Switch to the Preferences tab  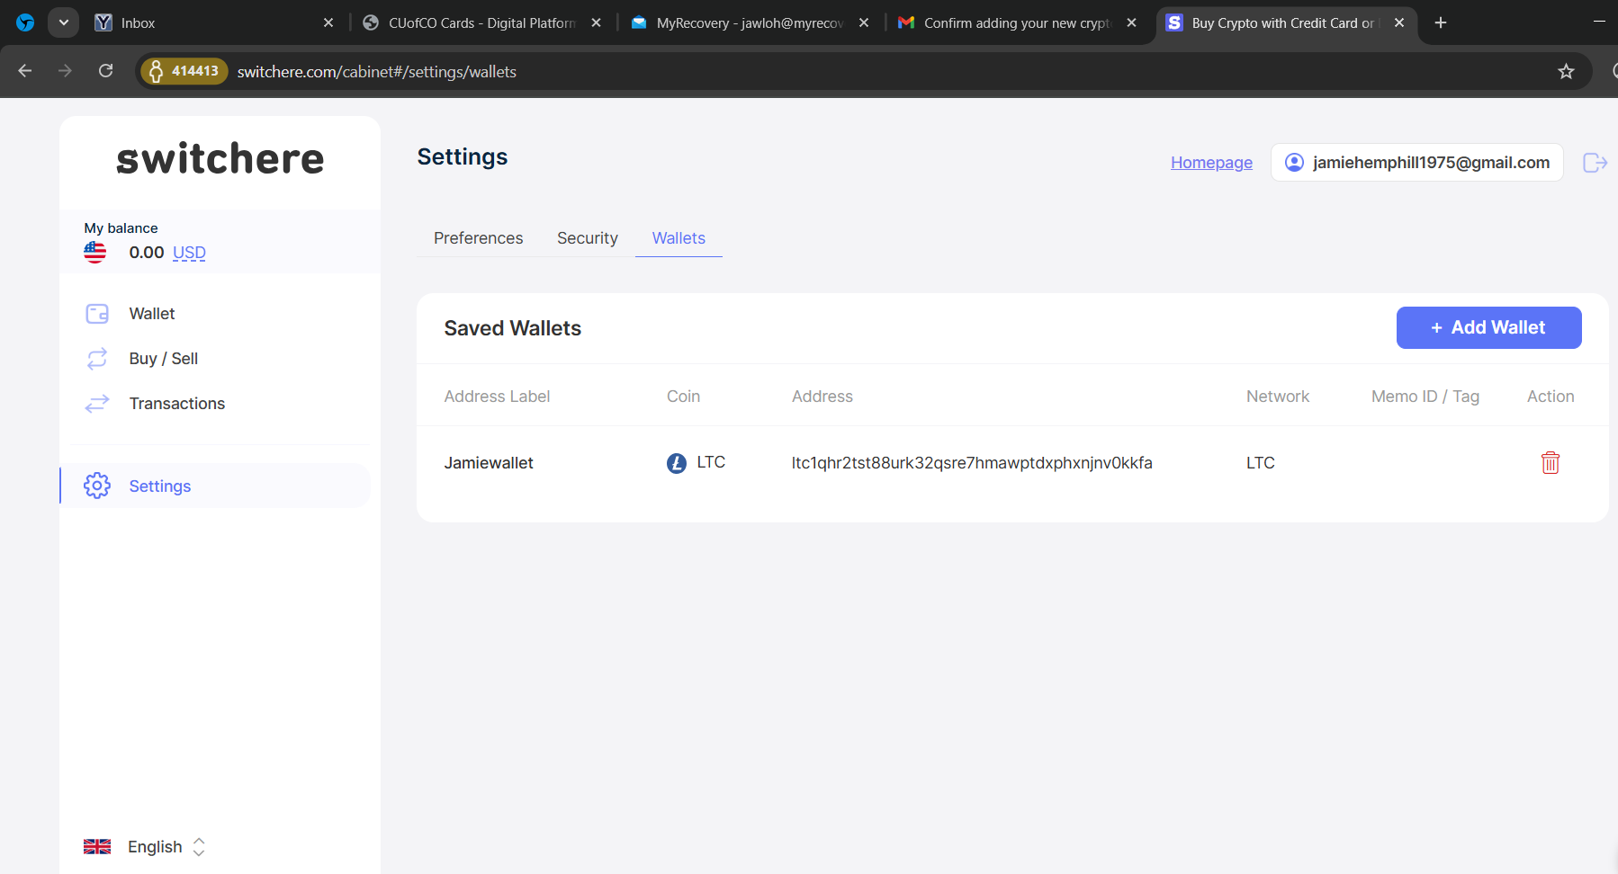478,238
